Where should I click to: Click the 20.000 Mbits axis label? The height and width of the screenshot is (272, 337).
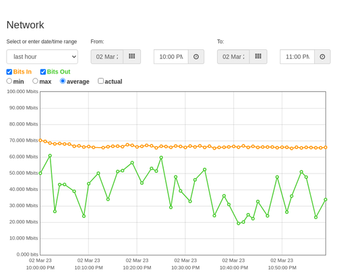[24, 222]
